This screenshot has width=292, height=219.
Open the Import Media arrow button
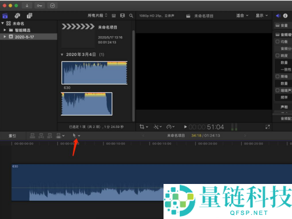27,5
